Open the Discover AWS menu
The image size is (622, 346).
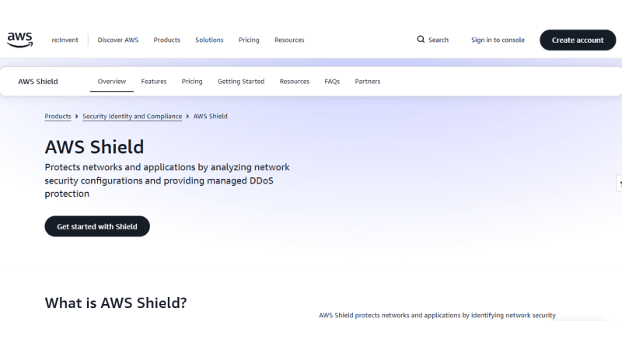tap(118, 40)
